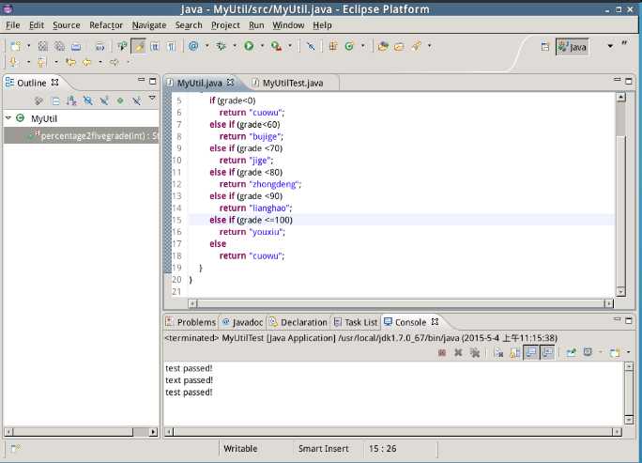Click the New Java Package icon

tap(333, 46)
